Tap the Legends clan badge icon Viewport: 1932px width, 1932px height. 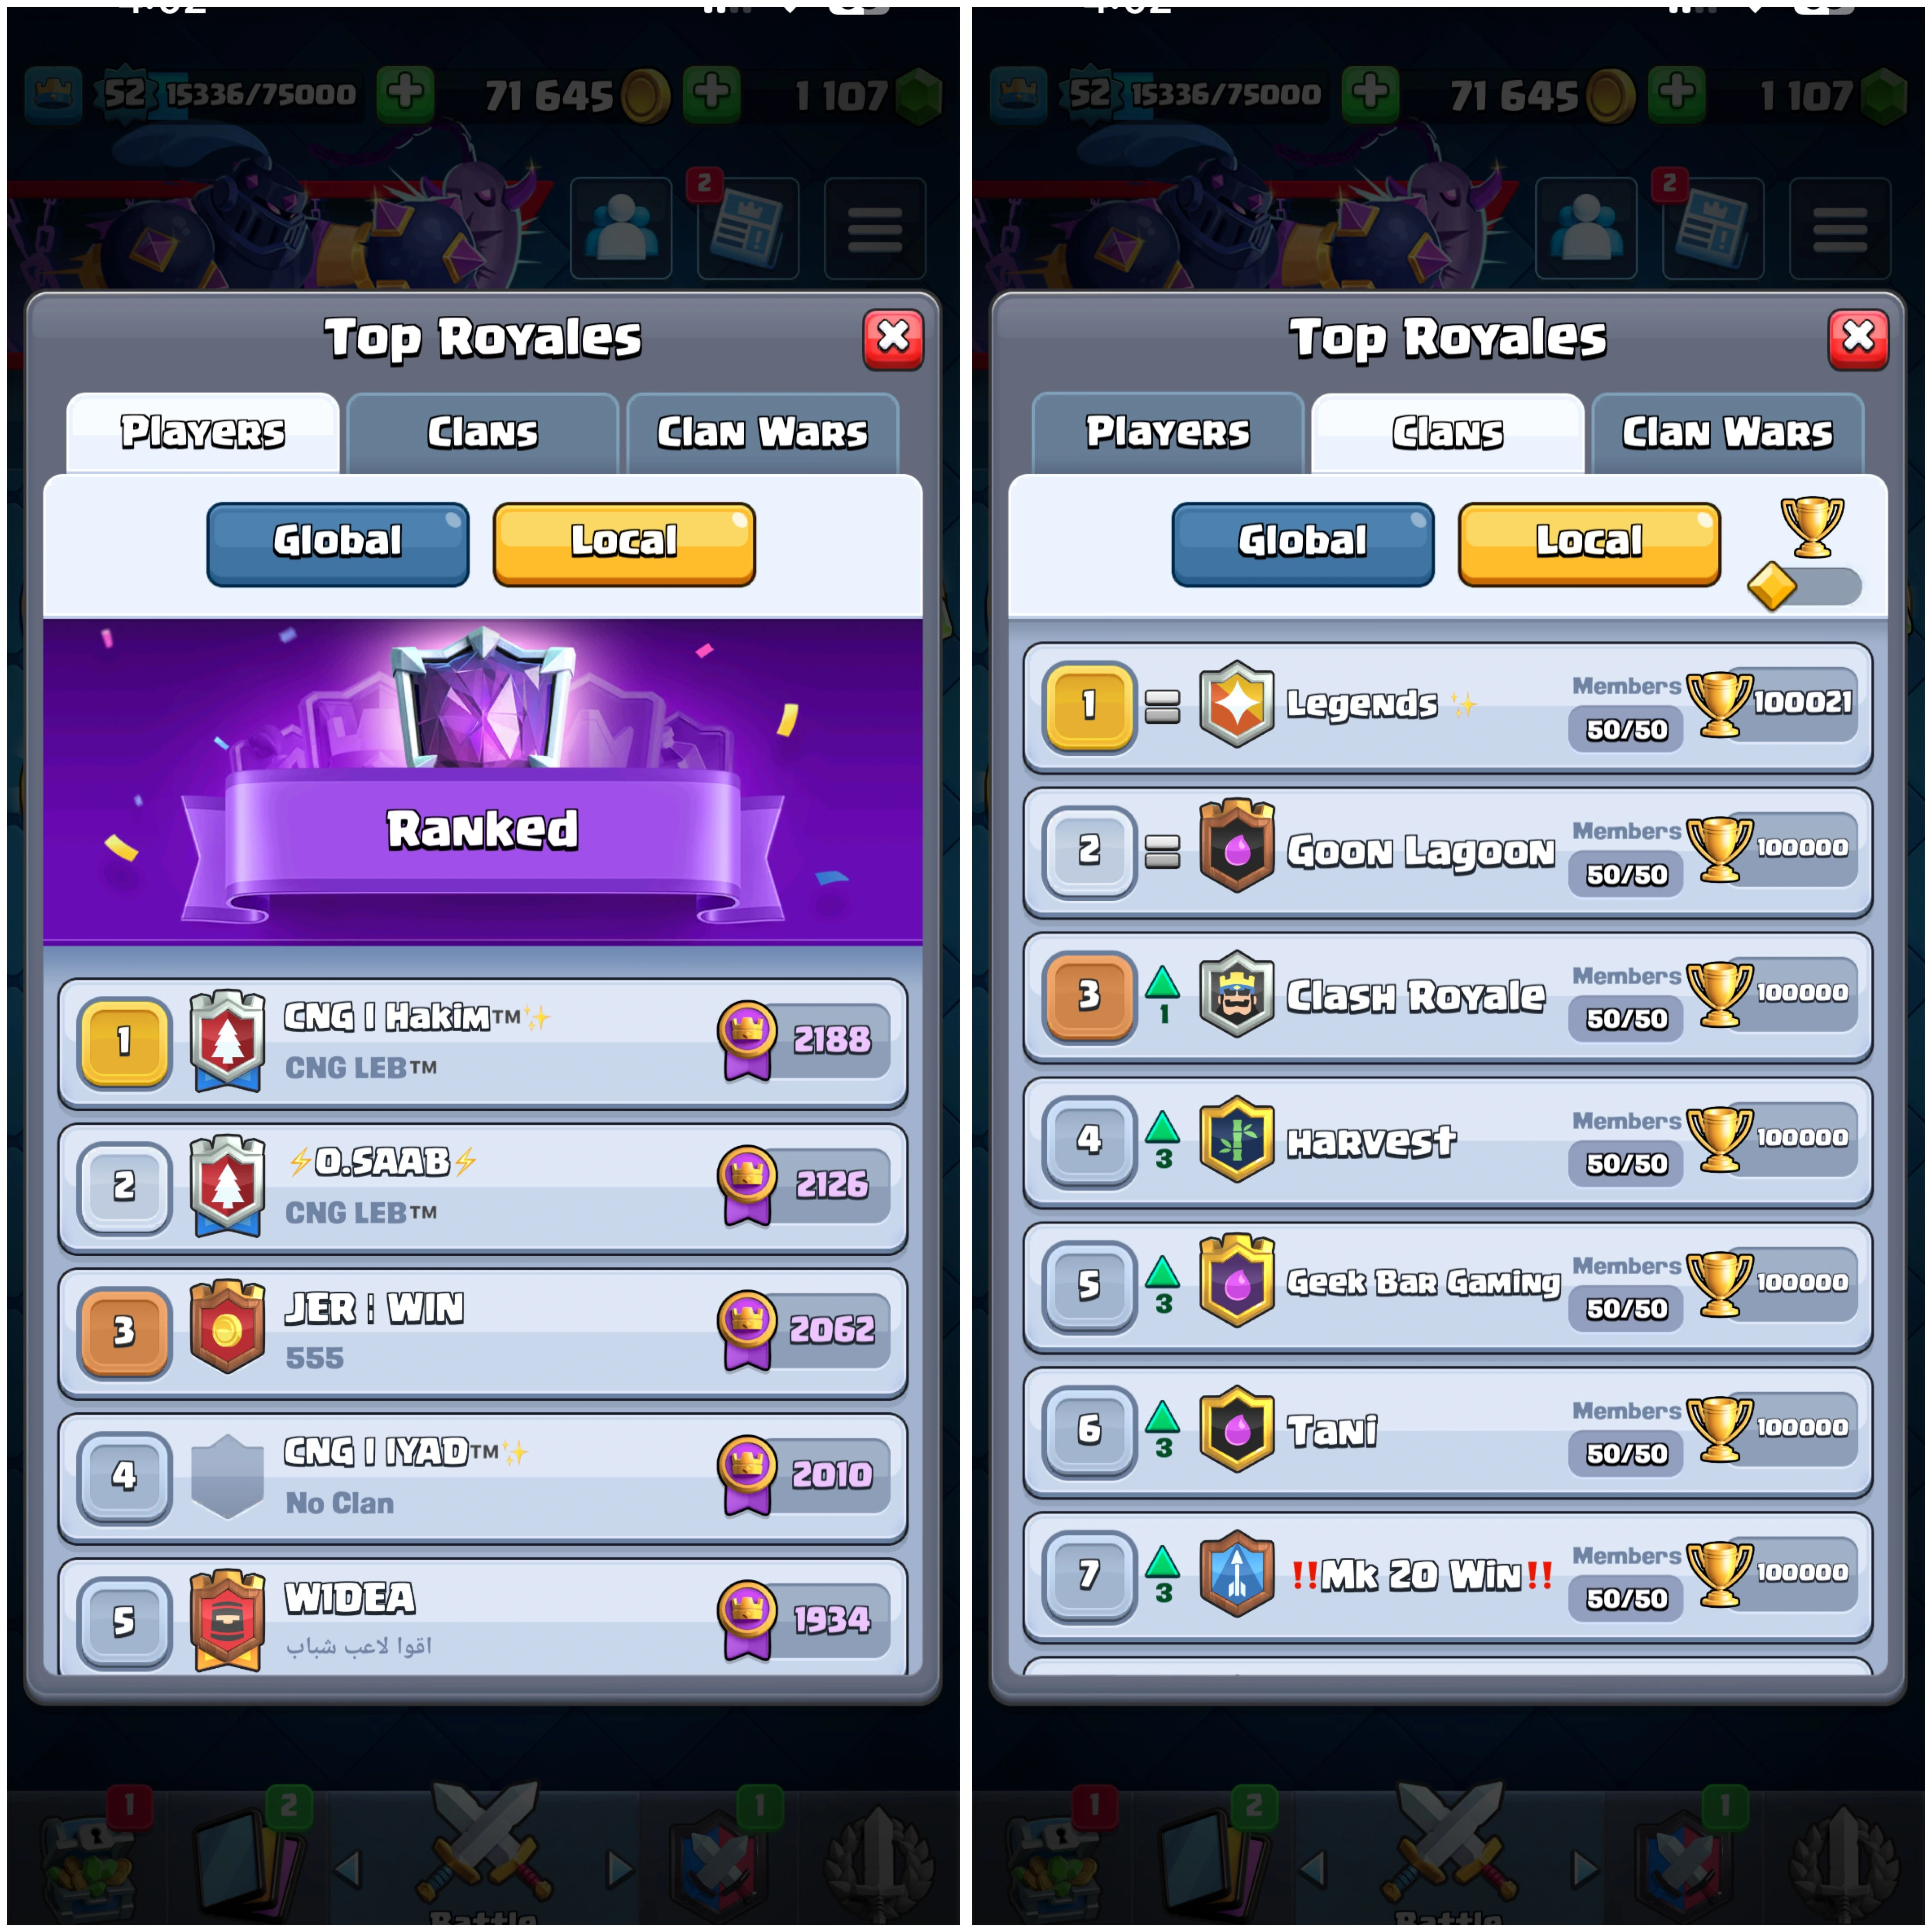1236,704
